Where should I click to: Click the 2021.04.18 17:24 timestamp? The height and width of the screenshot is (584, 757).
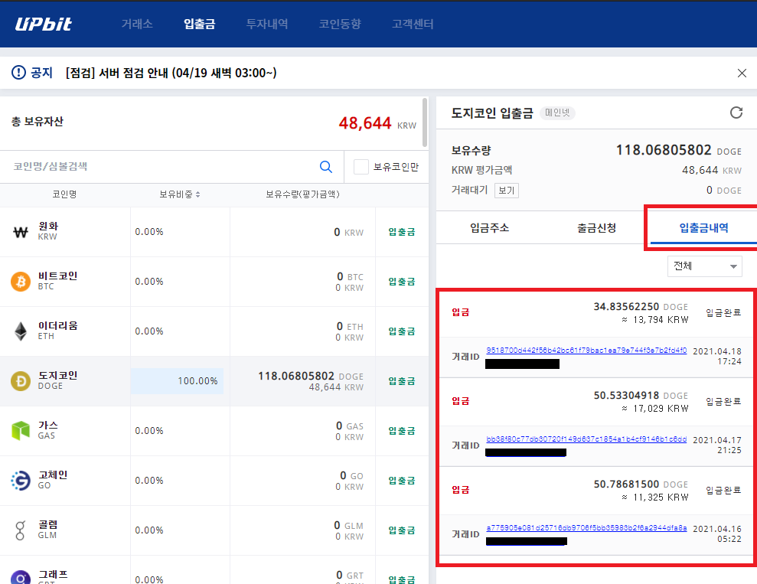pos(717,356)
